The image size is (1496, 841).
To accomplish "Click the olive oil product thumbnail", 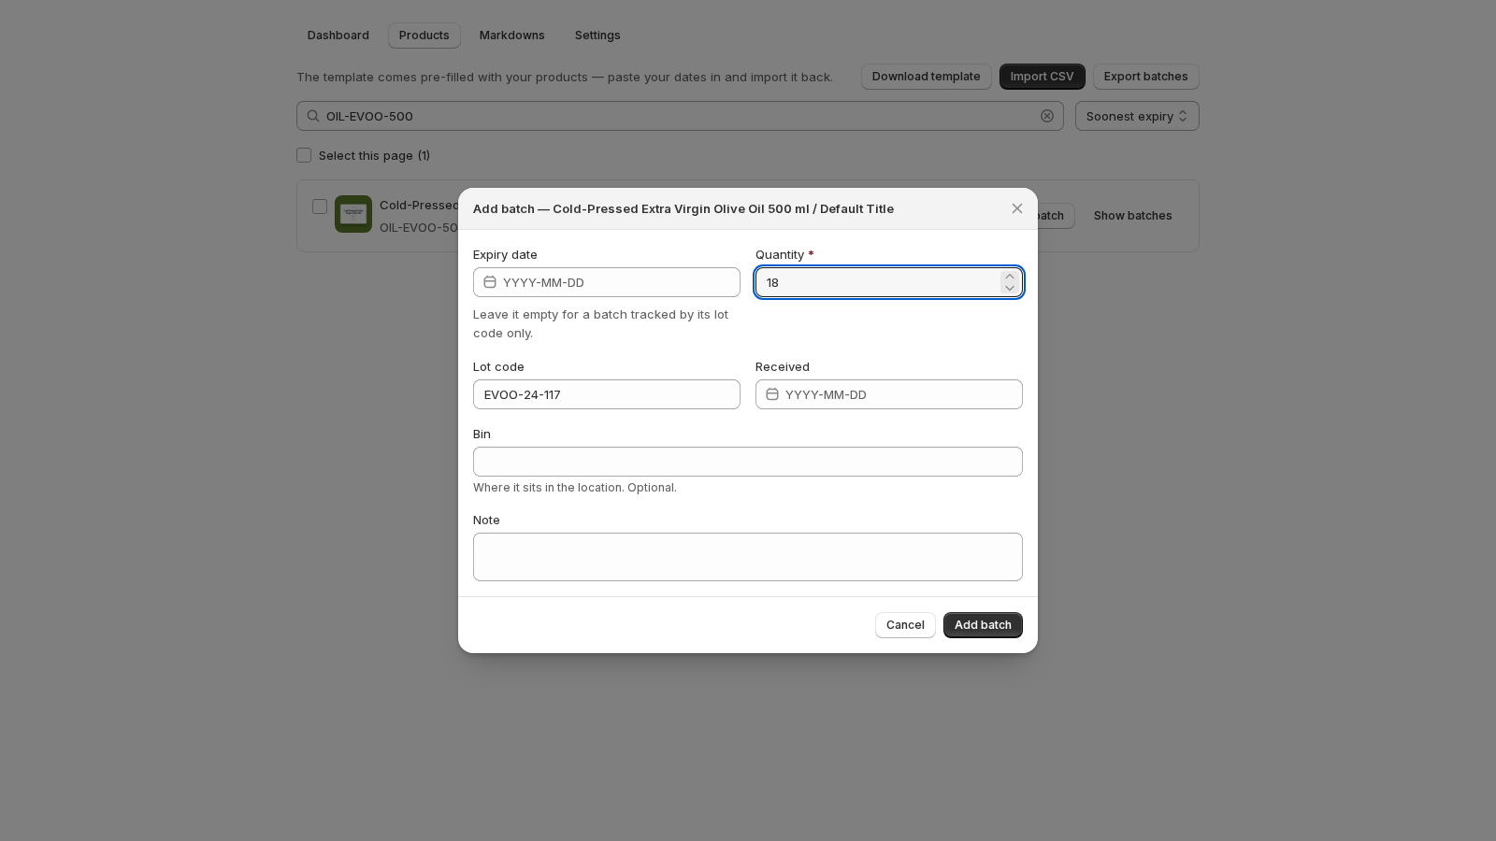I will click(353, 214).
